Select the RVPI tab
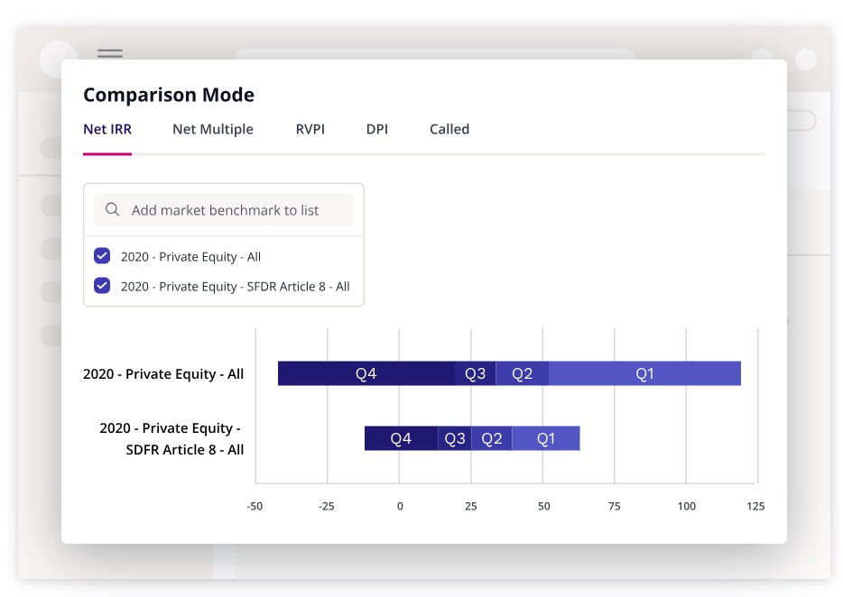 [x=310, y=129]
